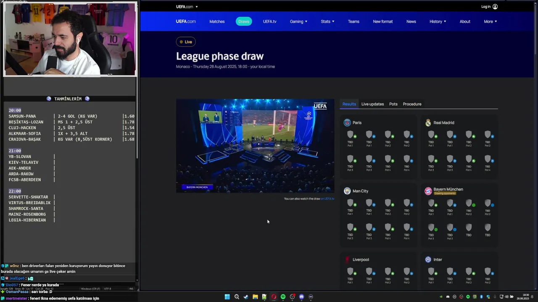Open the Real Madrid club crest

coord(428,122)
